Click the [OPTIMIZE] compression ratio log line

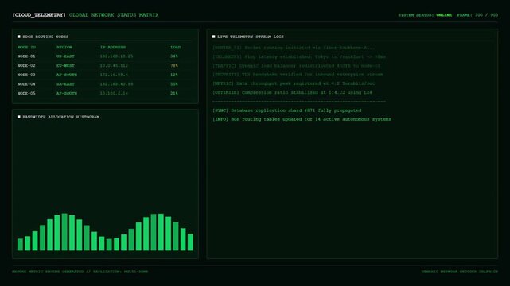292,92
